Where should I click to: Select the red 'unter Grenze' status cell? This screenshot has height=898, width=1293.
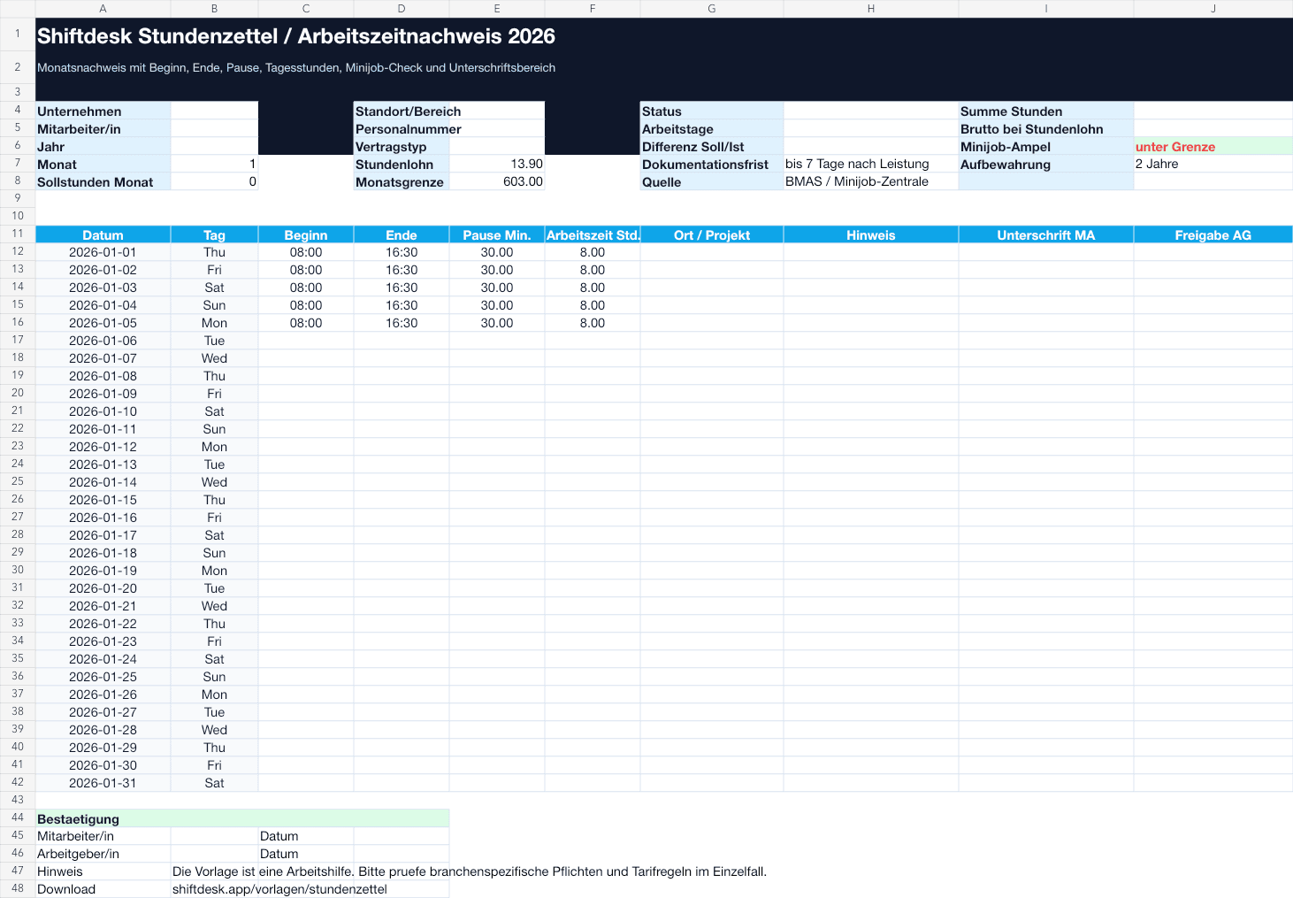[x=1213, y=146]
